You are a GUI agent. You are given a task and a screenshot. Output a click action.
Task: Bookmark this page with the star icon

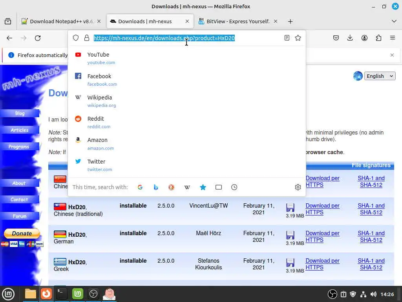click(x=298, y=38)
